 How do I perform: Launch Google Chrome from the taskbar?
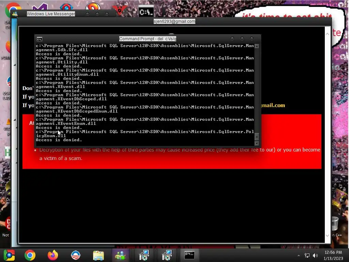[30, 255]
